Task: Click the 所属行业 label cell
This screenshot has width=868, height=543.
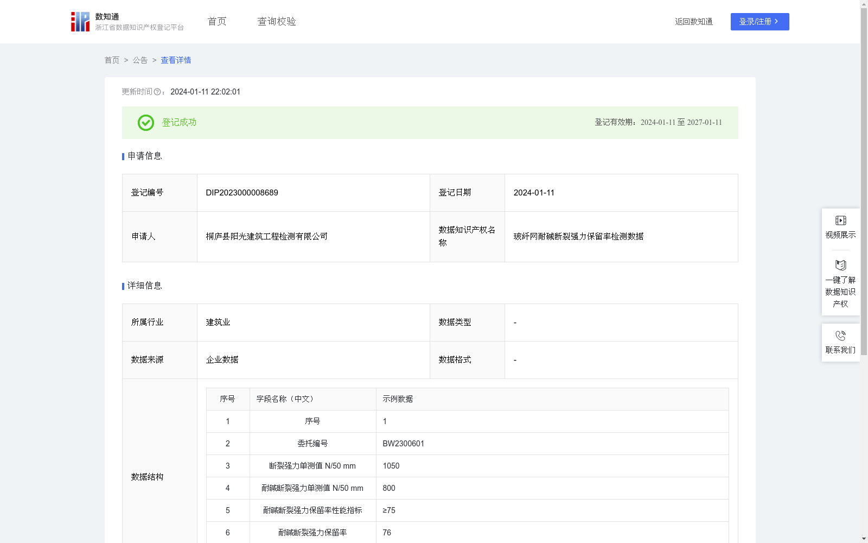Action: [160, 323]
